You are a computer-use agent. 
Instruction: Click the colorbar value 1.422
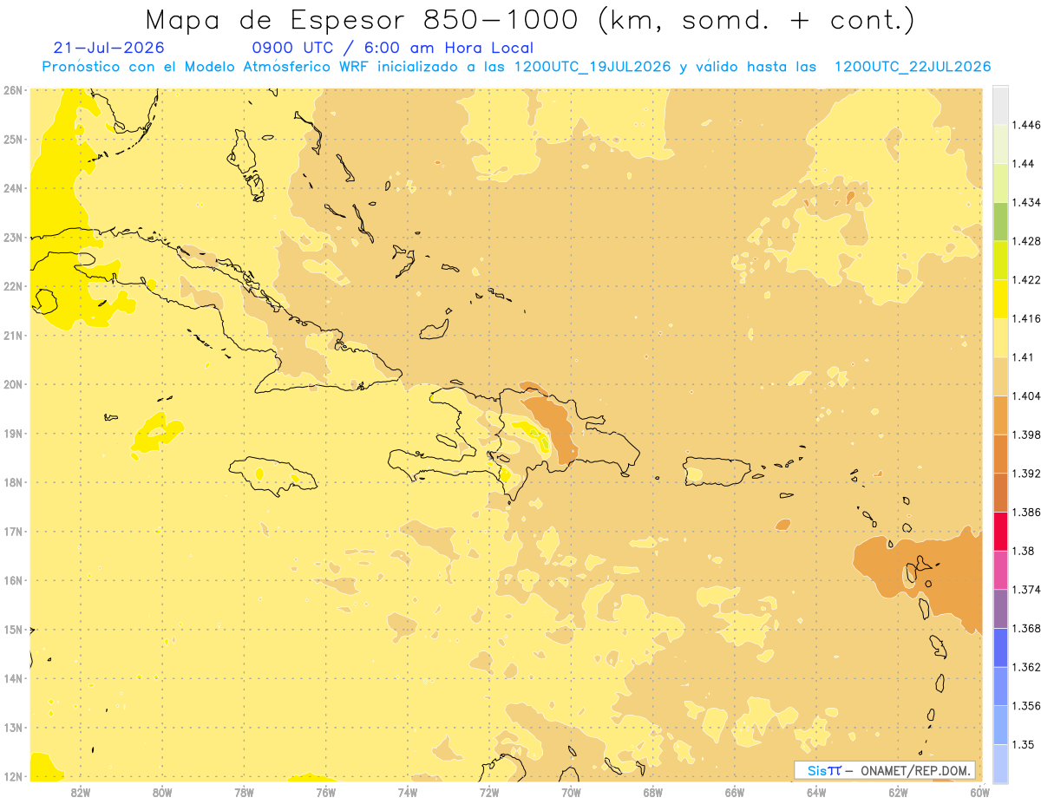tap(1027, 280)
